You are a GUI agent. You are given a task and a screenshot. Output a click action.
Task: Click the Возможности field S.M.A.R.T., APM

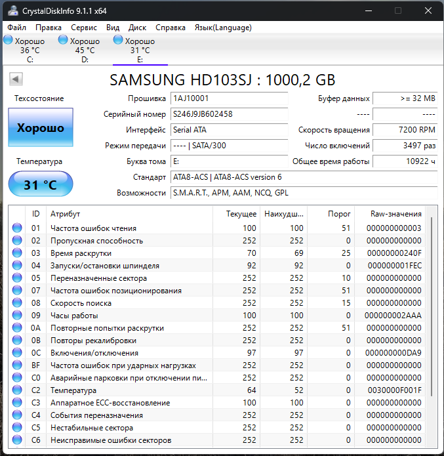tap(304, 193)
